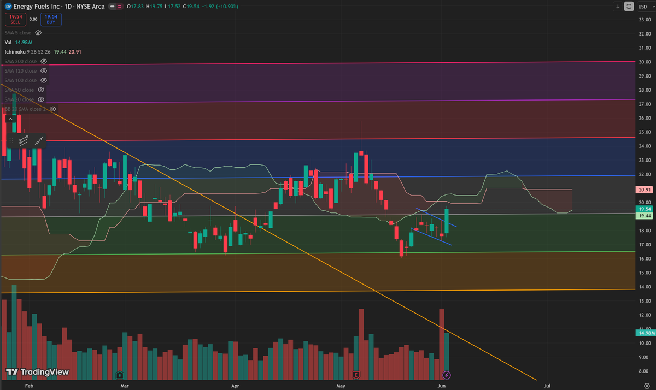Open the red earnings marker in May

pyautogui.click(x=356, y=375)
